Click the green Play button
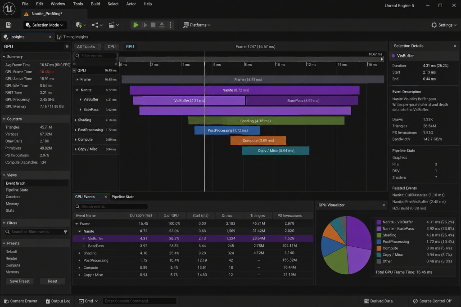461x307 pixels. coord(136,25)
